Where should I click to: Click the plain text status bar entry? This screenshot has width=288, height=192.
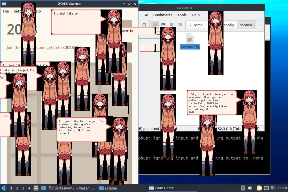pos(151,128)
